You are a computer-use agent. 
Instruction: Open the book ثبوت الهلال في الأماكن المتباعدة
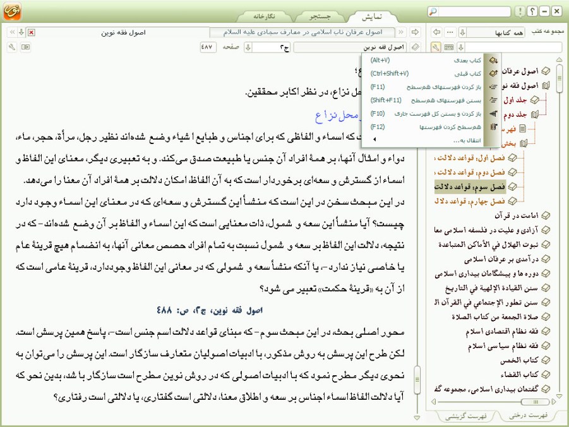coord(488,244)
